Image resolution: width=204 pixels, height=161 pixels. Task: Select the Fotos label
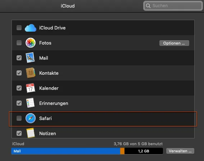pos(45,43)
